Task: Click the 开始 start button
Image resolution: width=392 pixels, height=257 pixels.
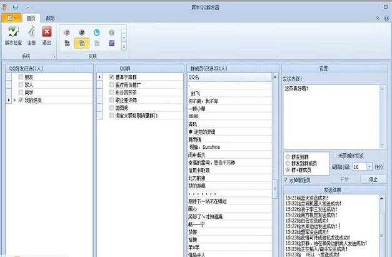Action: [x=344, y=179]
